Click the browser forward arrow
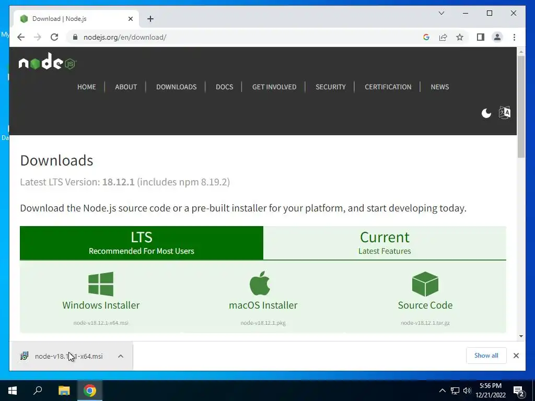This screenshot has width=535, height=401. pyautogui.click(x=38, y=37)
